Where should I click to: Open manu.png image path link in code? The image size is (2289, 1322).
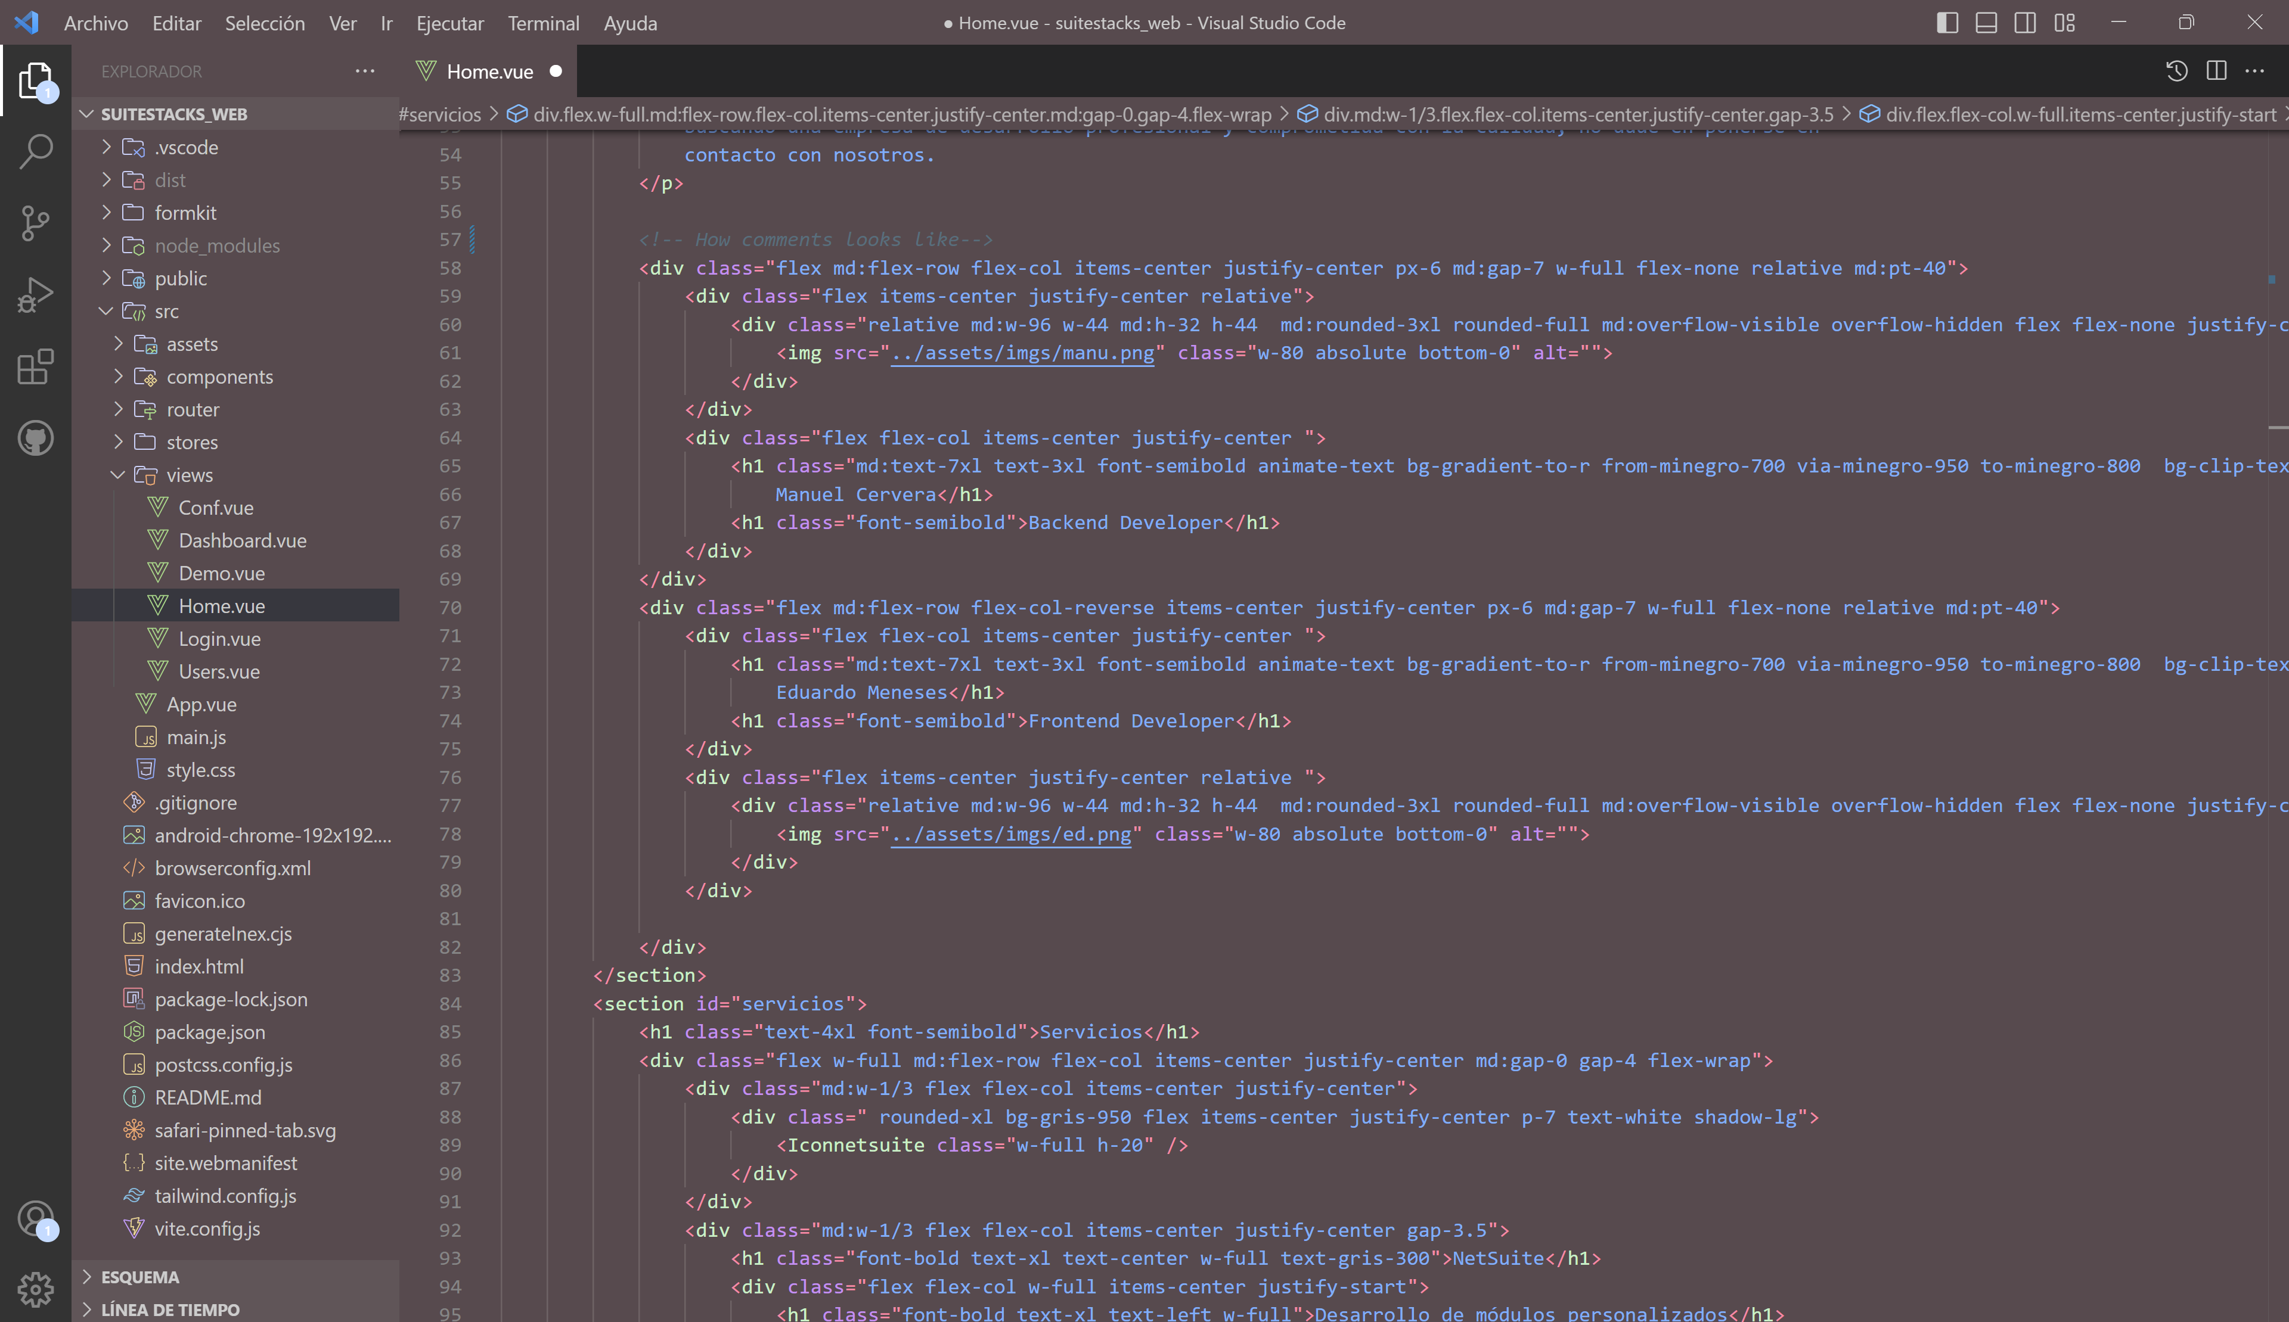1022,353
